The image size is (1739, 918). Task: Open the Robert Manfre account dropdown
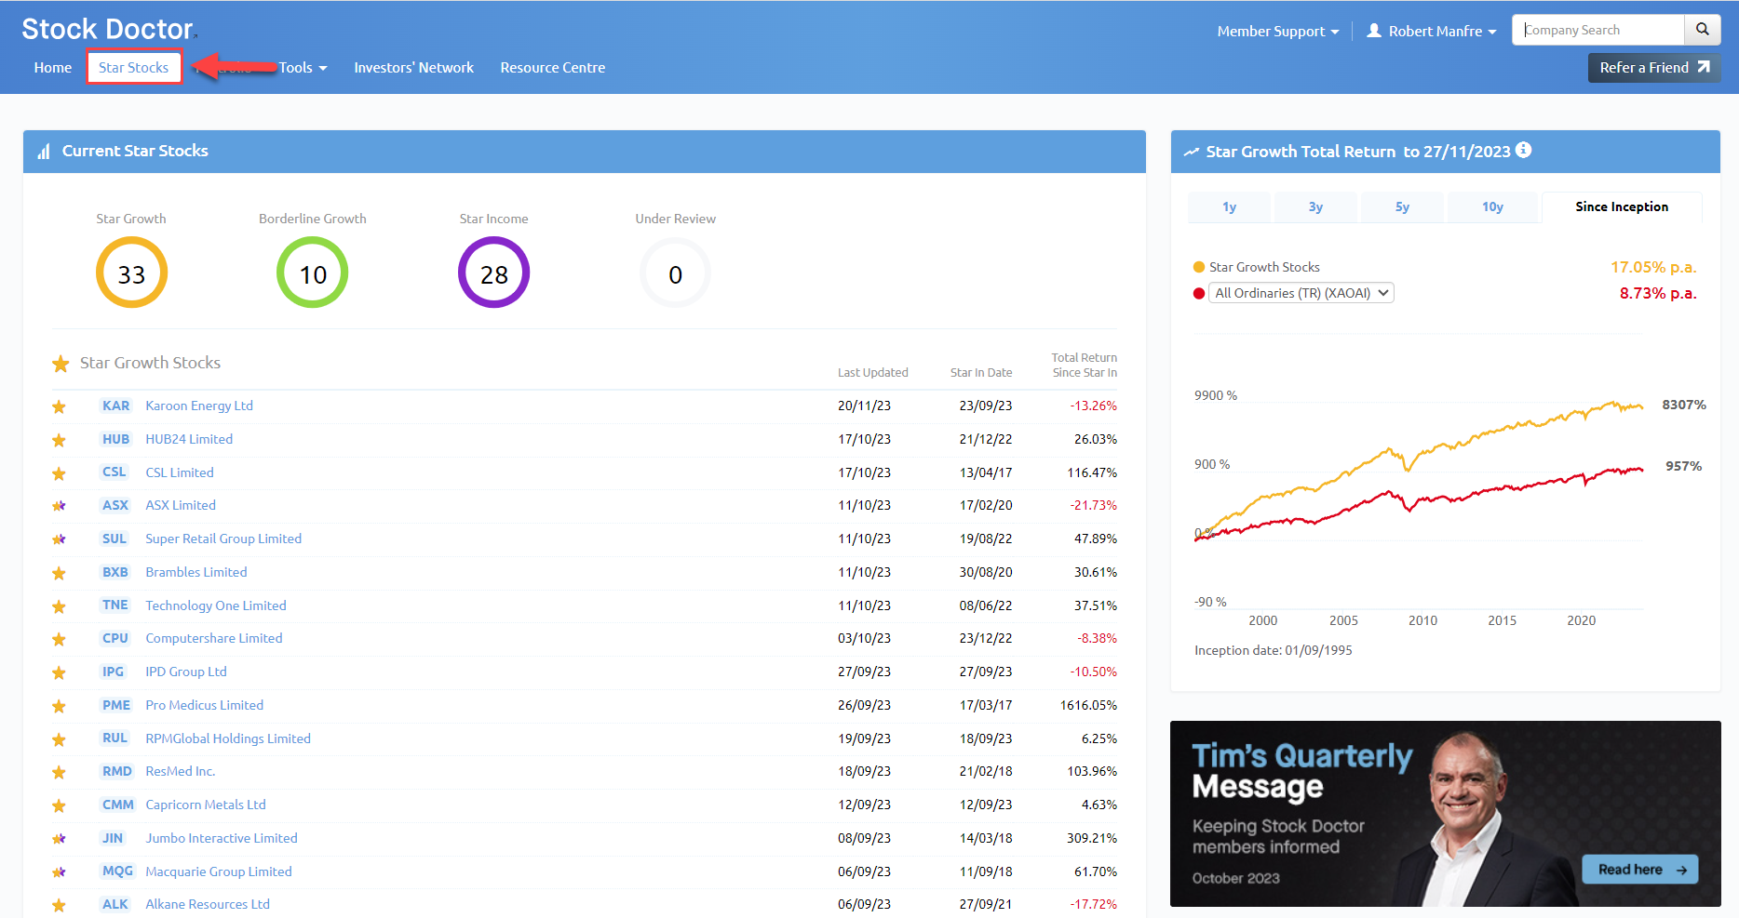point(1432,31)
